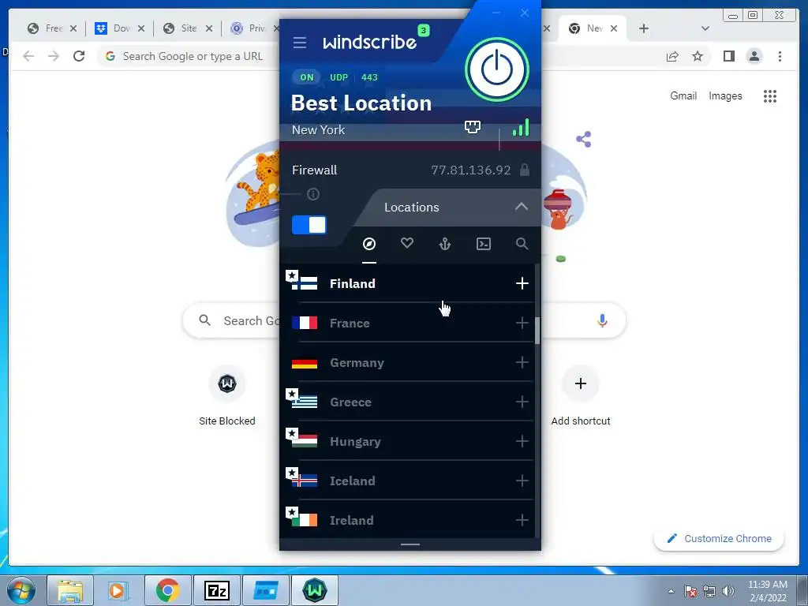Click the ON connection status badge
Screen dimensions: 808x606
point(307,77)
